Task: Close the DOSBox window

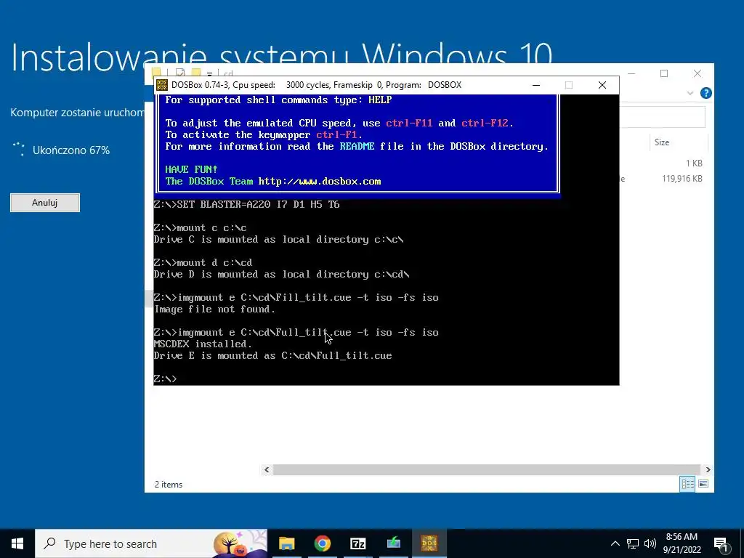Action: 602,85
